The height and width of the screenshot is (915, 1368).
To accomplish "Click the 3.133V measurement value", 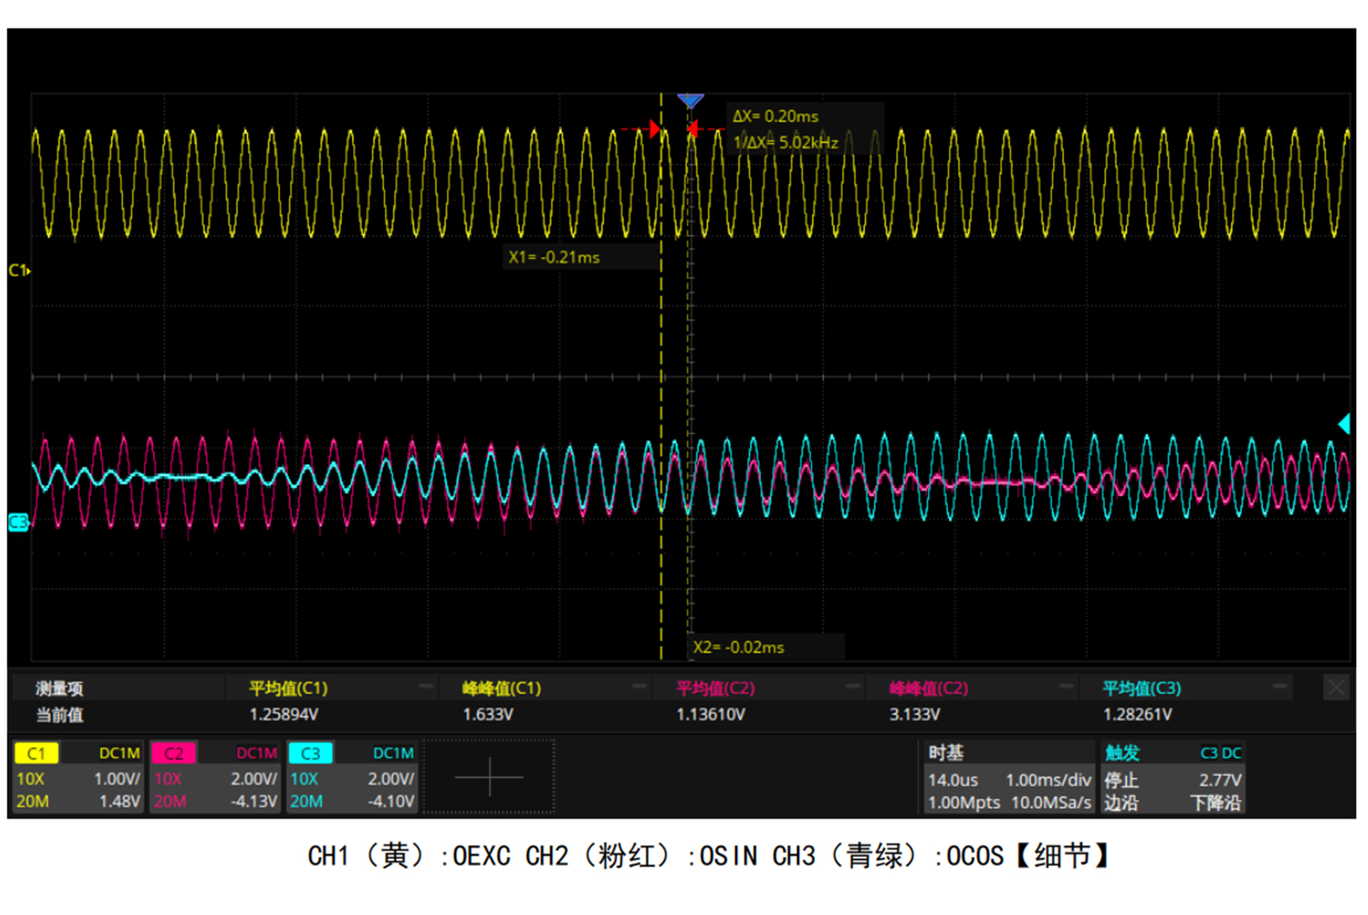I will pos(914,714).
